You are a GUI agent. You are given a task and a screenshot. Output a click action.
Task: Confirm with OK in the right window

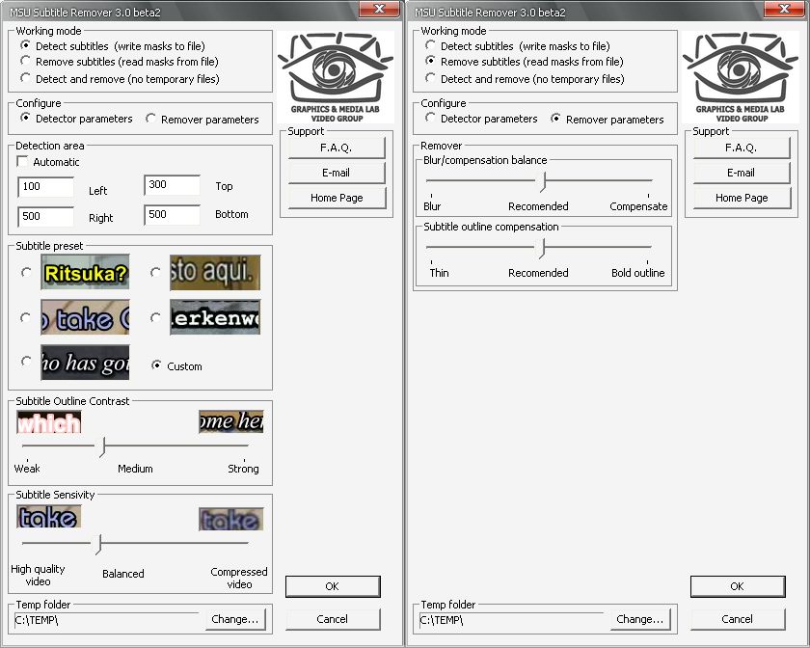pos(737,586)
